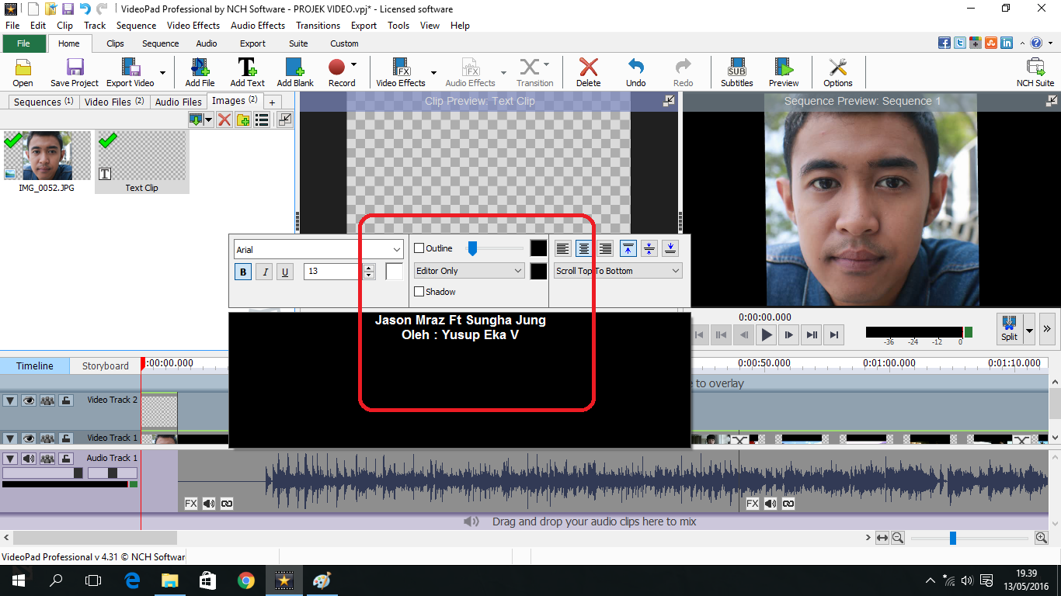Open the Subtitles tool

(736, 72)
